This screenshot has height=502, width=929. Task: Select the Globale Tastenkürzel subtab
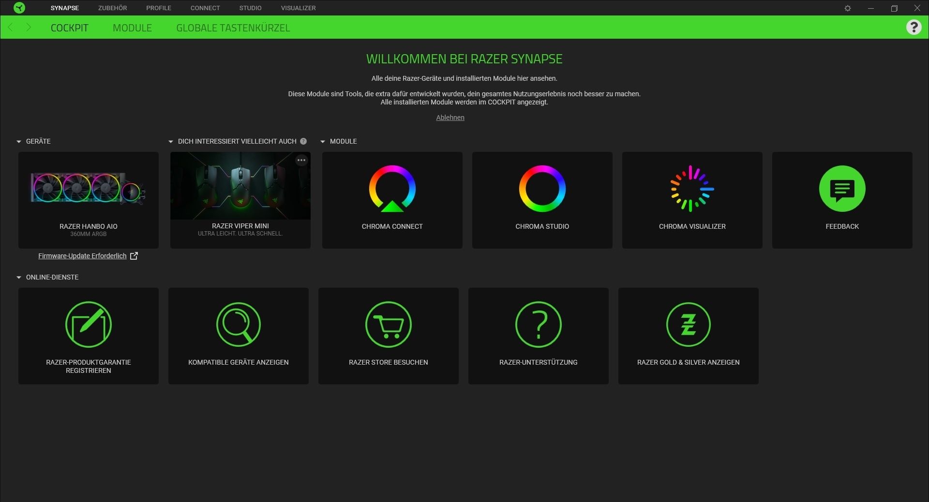point(233,28)
